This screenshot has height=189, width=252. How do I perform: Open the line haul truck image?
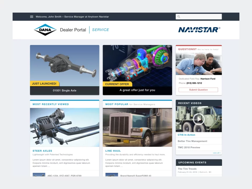(137, 127)
